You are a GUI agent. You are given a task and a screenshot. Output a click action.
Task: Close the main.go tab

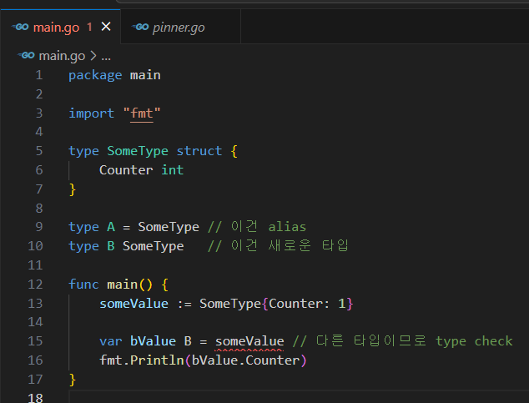click(106, 27)
